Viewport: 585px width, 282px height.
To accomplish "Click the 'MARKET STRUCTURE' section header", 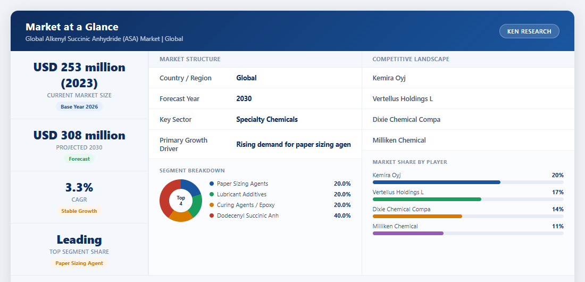I will point(190,59).
